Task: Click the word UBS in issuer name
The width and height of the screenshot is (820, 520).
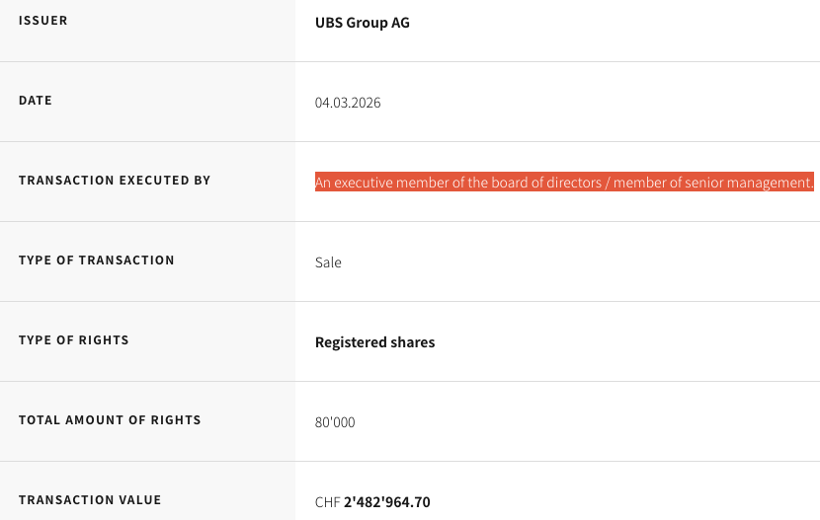Action: pyautogui.click(x=330, y=23)
